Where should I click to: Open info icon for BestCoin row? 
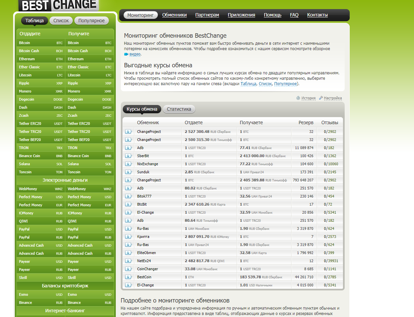128,277
